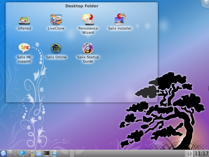The height and width of the screenshot is (157, 209).
Task: Open the GParted partition editor icon
Action: click(24, 20)
